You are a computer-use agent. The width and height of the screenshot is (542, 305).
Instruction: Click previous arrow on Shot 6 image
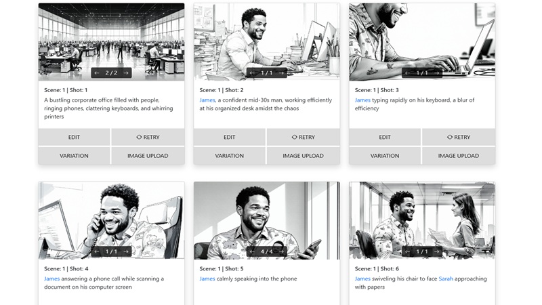408,251
